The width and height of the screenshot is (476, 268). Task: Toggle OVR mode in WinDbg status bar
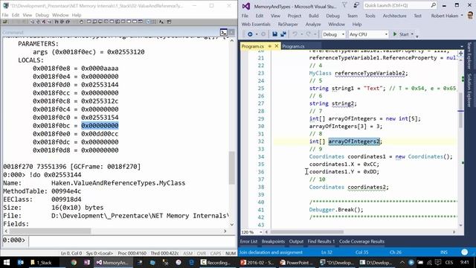[202, 253]
